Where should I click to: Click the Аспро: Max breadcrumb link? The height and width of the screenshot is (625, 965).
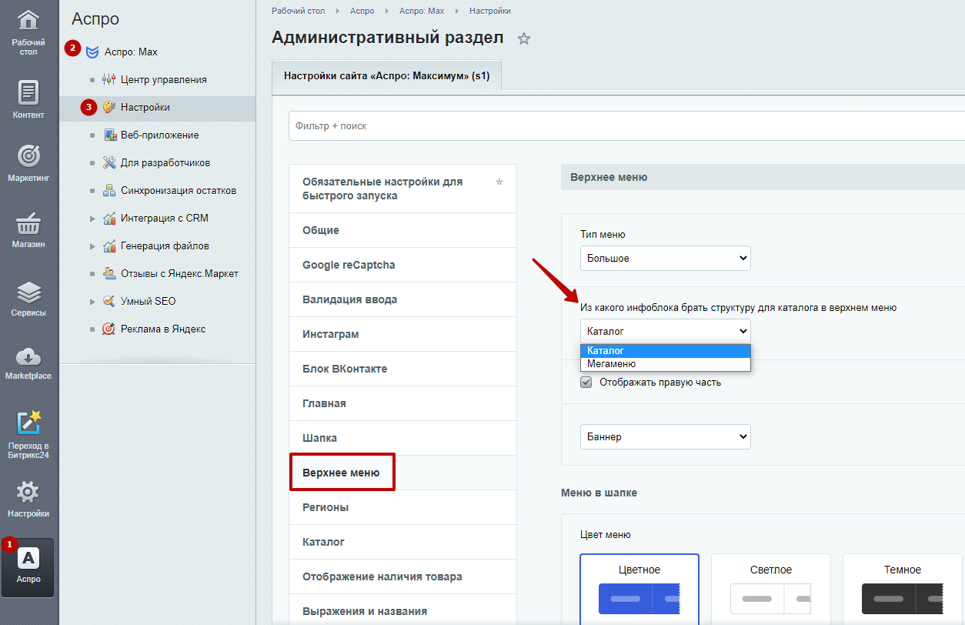(x=422, y=11)
